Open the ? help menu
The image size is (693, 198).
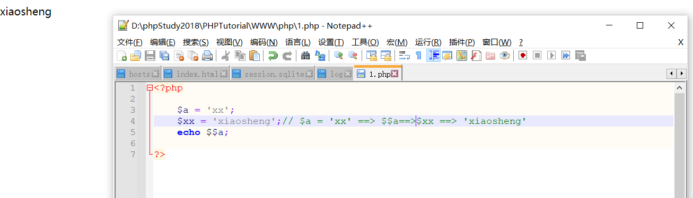pyautogui.click(x=521, y=42)
